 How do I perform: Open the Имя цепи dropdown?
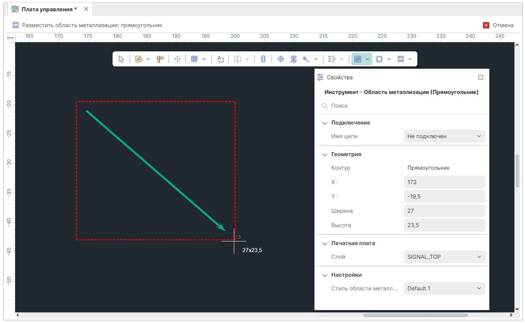[x=444, y=136]
